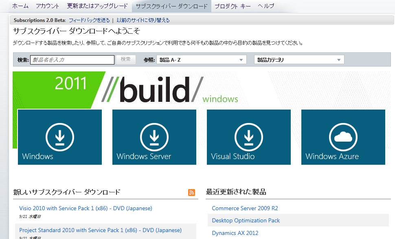Click the 検索 search button
Image resolution: width=395 pixels, height=239 pixels.
pos(125,60)
